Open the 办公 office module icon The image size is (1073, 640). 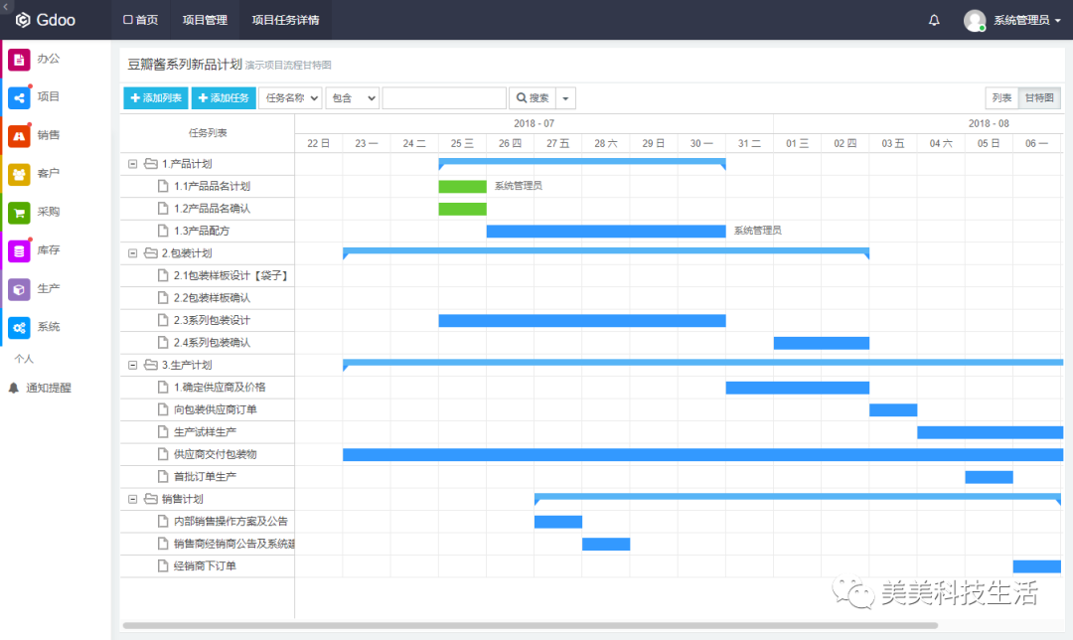coord(19,60)
